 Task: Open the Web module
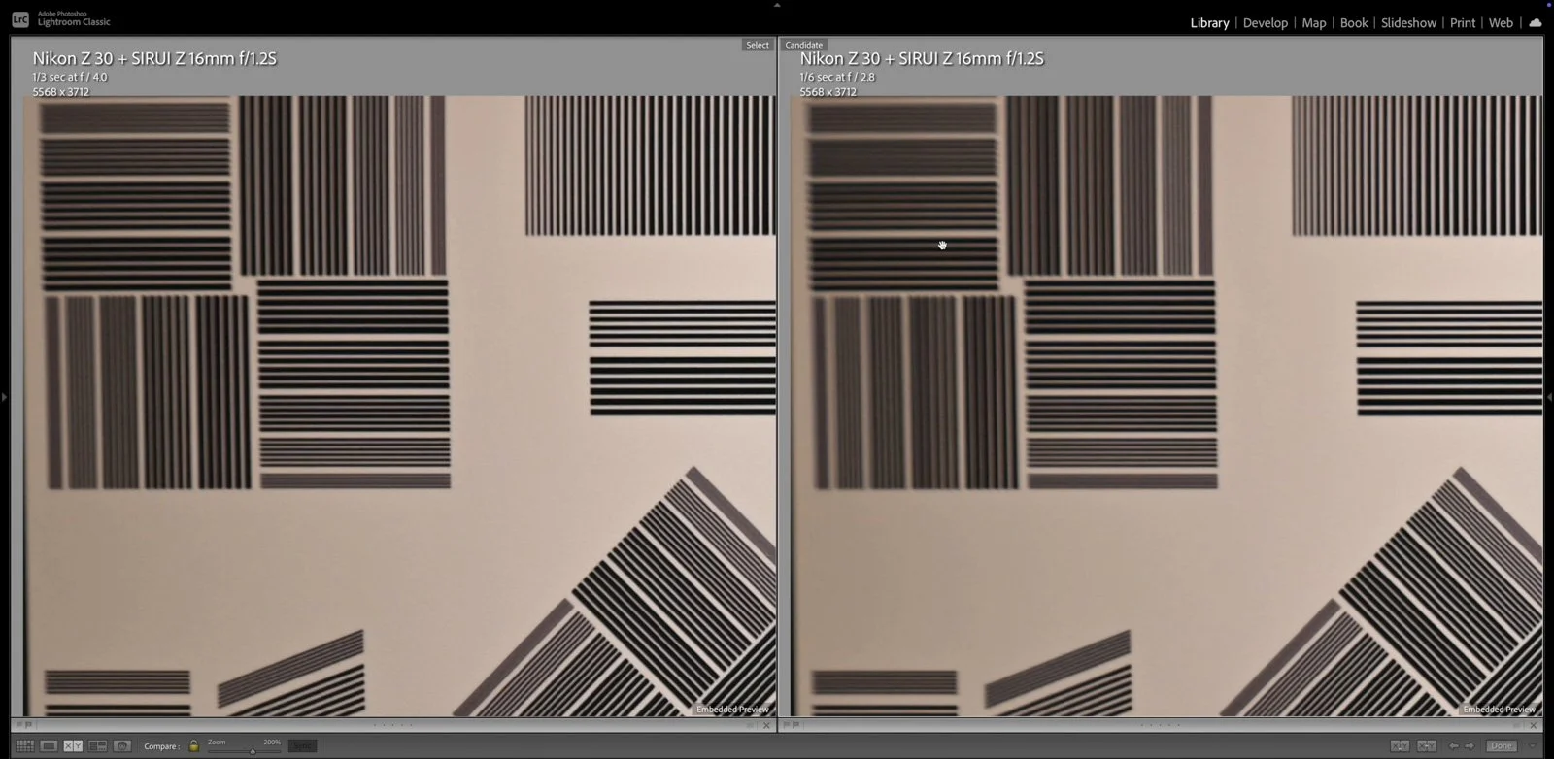tap(1501, 23)
